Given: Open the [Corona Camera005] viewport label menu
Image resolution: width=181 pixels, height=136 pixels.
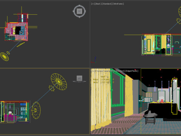Looking at the screenshot, I should [104, 71].
